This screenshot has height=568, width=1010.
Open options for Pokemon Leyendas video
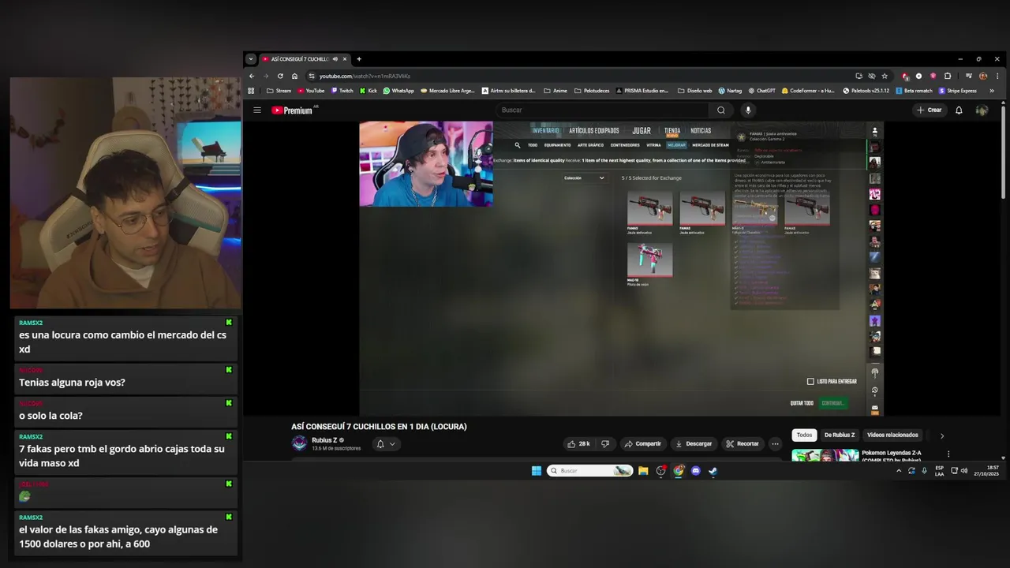click(x=948, y=454)
